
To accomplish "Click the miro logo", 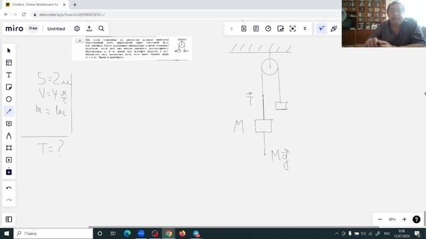I will point(14,29).
